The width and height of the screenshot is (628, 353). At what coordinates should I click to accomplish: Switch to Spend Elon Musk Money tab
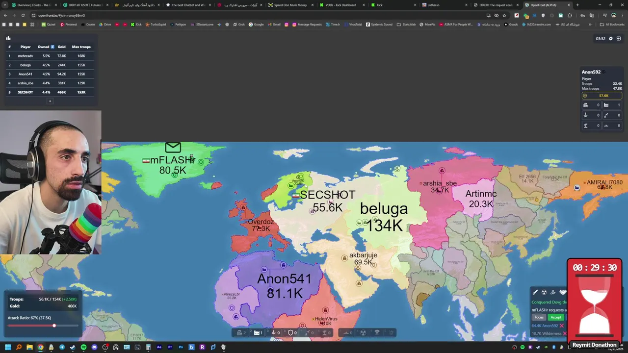[290, 5]
